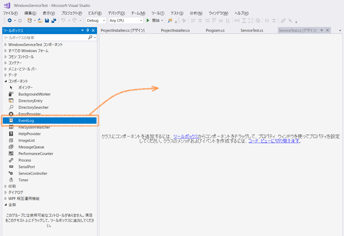This screenshot has height=236, width=344.
Task: Click the toolbox search input field
Action: (44, 38)
